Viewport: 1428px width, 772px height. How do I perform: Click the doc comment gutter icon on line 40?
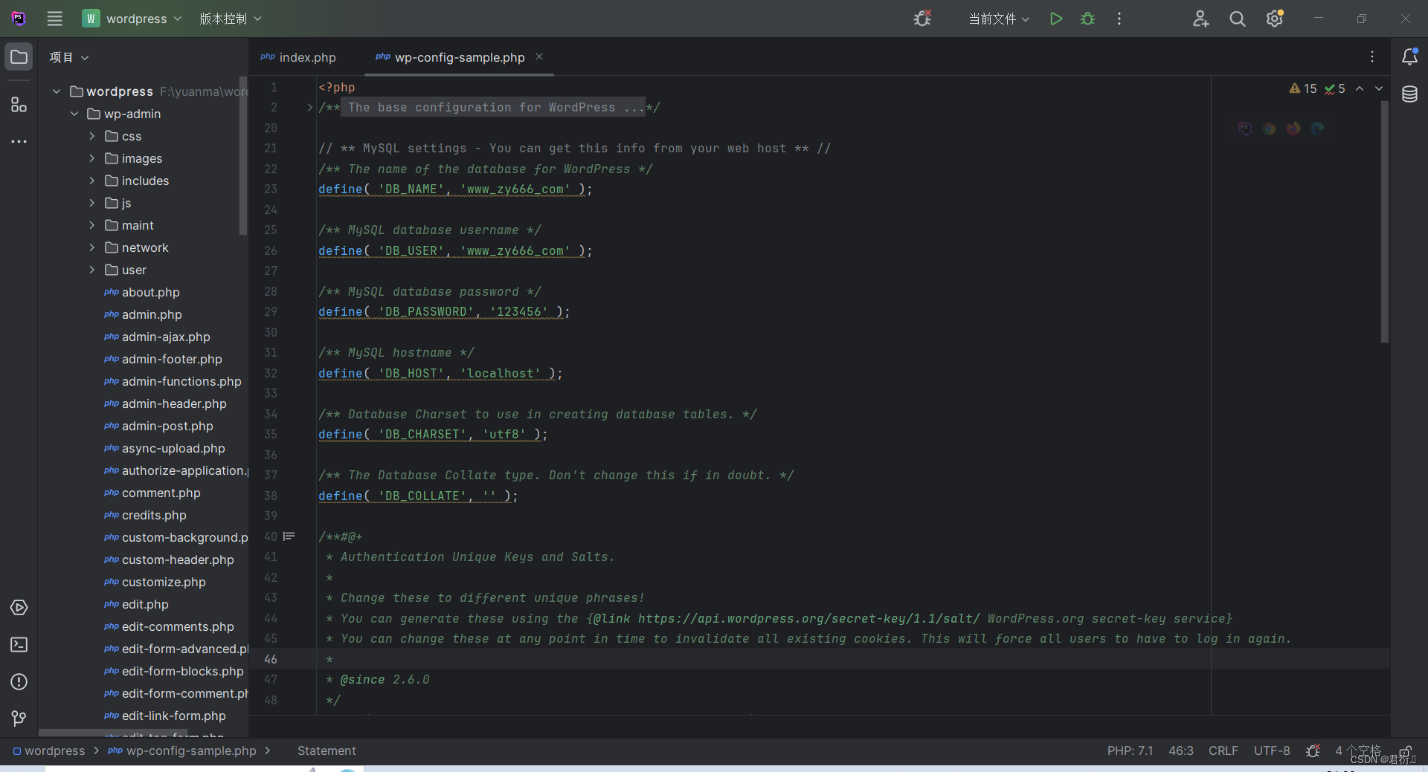click(x=289, y=536)
